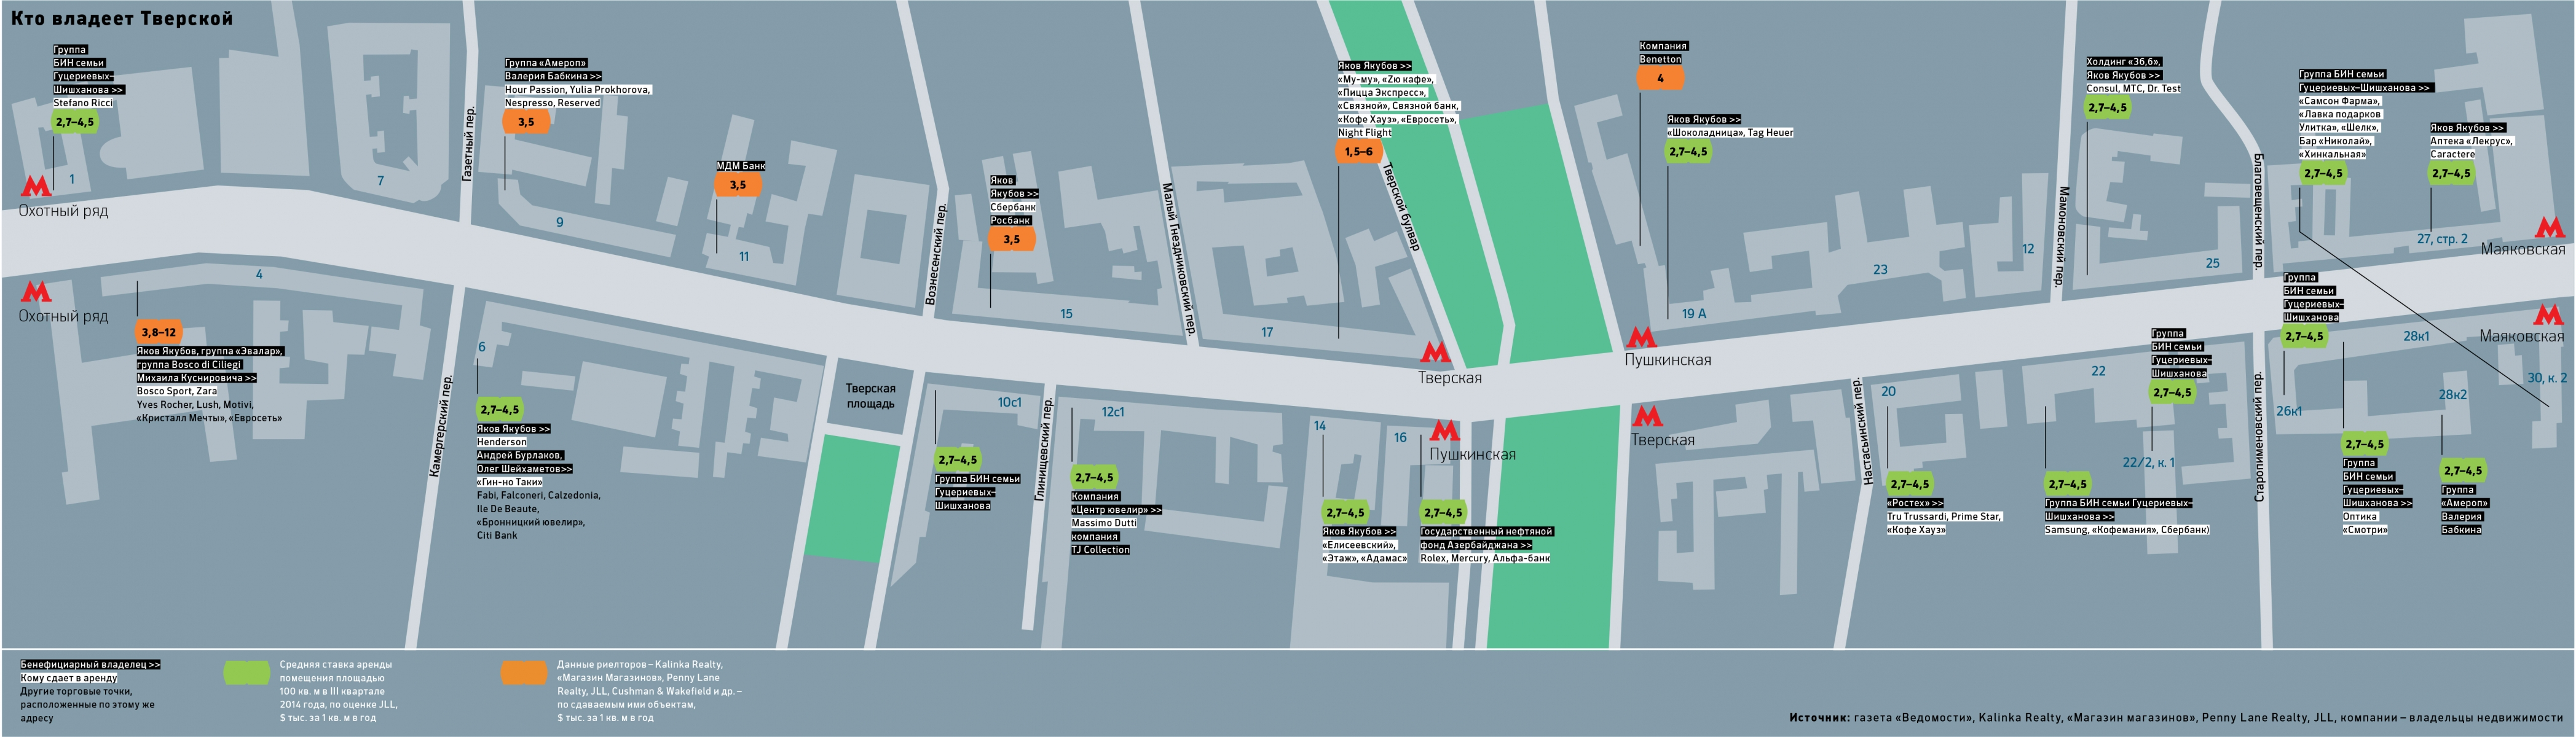Click the Маяковская metro icon near 27, стр. 2
This screenshot has width=2576, height=737.
(x=2549, y=228)
